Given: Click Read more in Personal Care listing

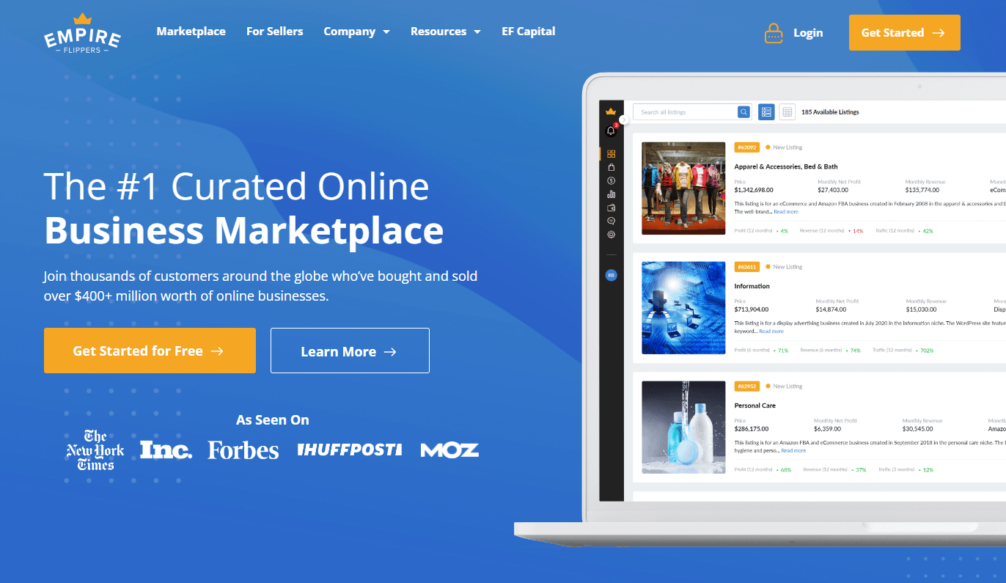Looking at the screenshot, I should (794, 450).
